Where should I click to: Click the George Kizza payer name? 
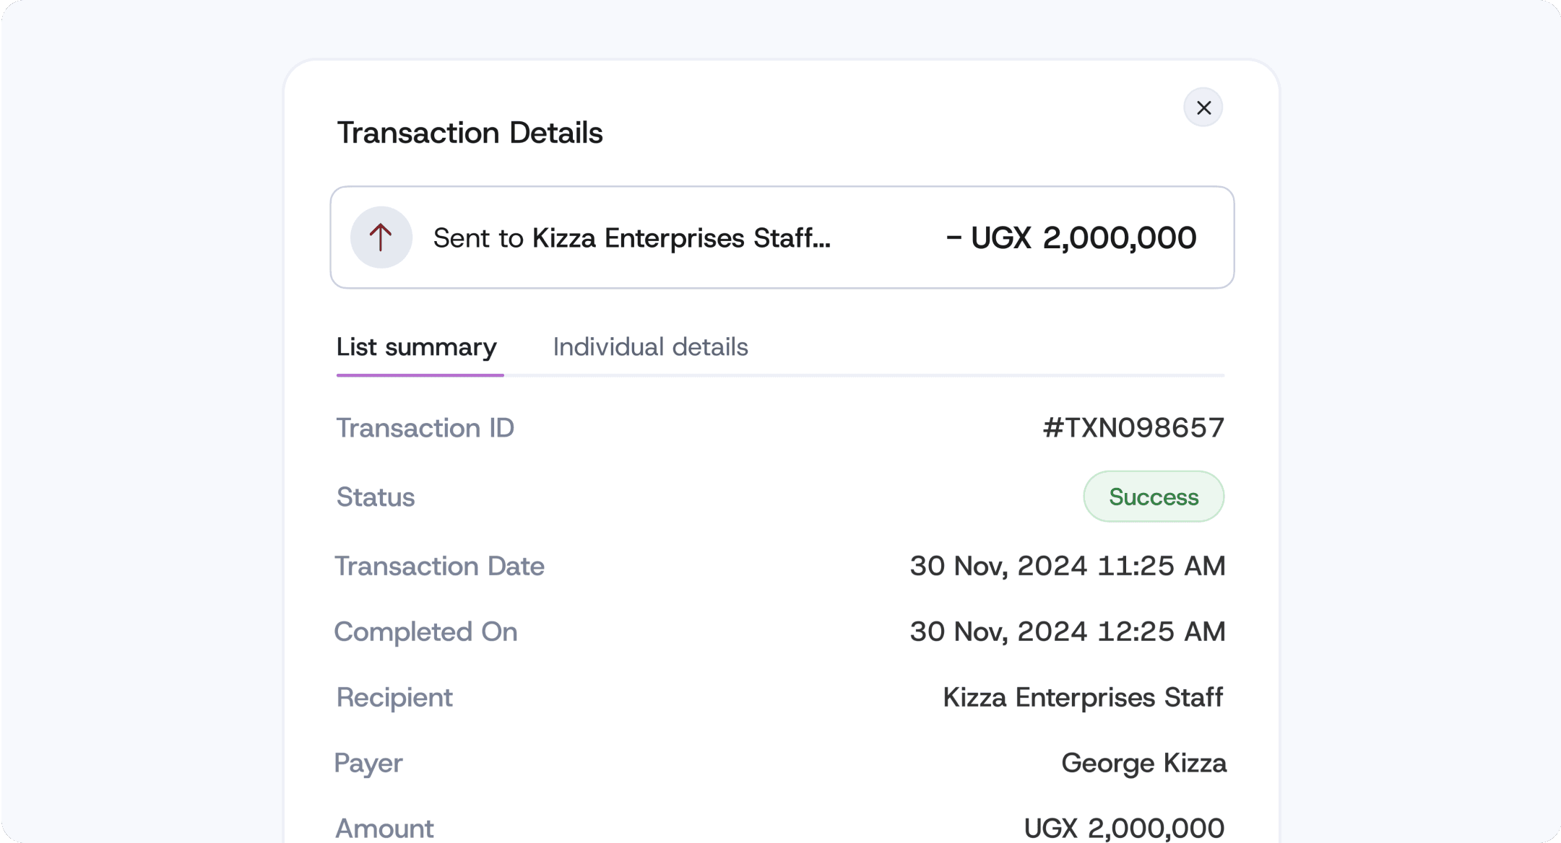tap(1143, 763)
